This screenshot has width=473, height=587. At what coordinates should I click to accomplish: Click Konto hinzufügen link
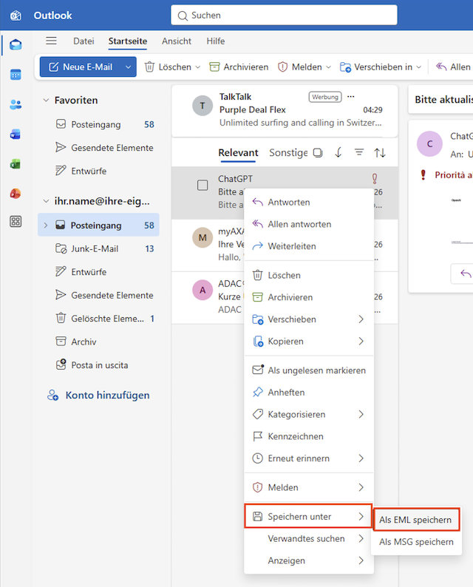point(98,396)
